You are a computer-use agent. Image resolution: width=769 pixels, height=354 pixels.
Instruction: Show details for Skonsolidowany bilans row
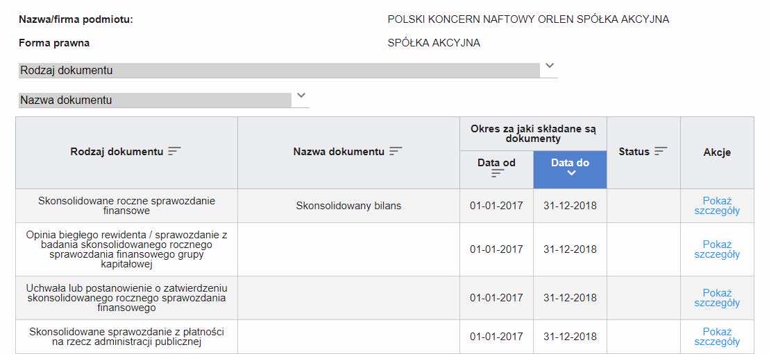(x=717, y=206)
